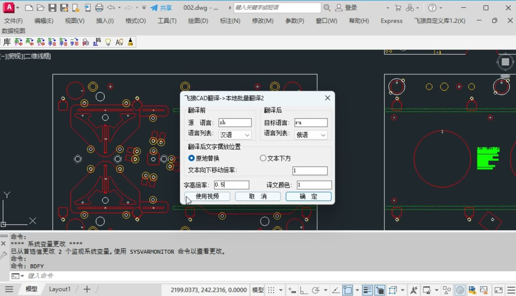516x296 pixels.
Task: Open the 飞狼自定义库1.2(K) menu
Action: pos(440,21)
